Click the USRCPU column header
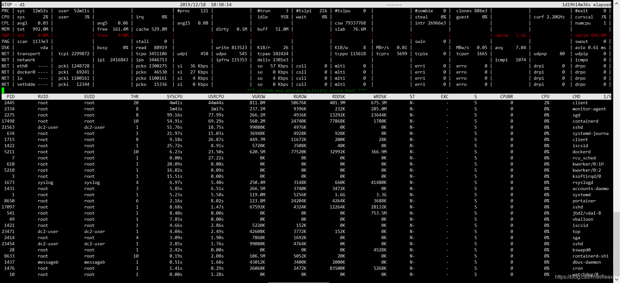Screen dimensions: 620x283 tap(216, 96)
